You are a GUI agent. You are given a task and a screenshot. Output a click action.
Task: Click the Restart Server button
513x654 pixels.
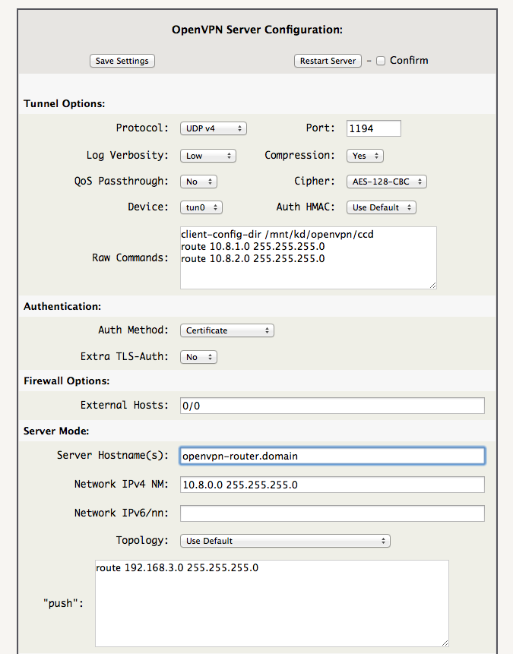pos(328,61)
